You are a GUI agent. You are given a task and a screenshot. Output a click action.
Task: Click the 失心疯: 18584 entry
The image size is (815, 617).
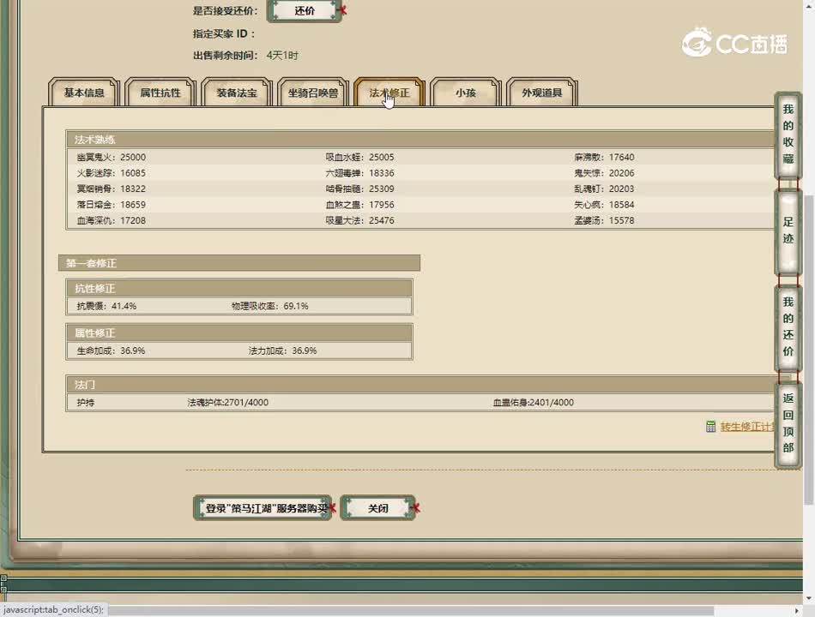(604, 205)
